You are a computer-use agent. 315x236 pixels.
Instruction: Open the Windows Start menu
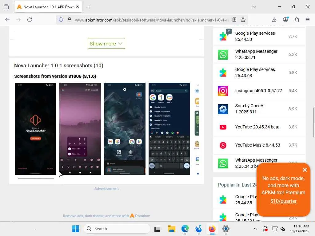[x=76, y=229]
